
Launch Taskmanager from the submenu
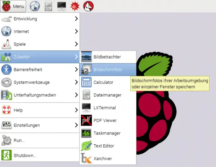(108, 133)
